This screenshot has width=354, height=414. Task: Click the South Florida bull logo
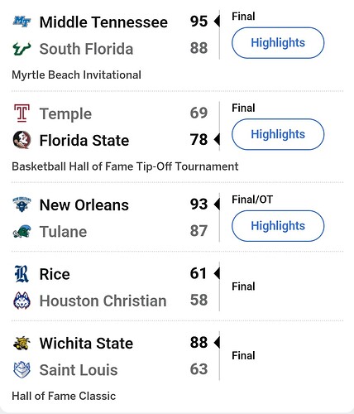[22, 49]
